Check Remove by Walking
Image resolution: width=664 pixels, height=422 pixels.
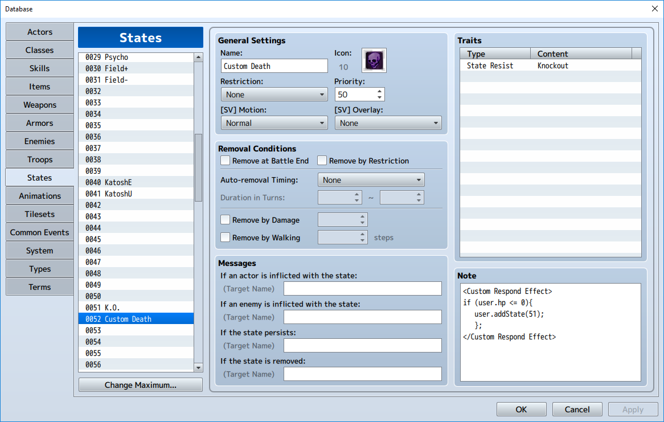[226, 237]
